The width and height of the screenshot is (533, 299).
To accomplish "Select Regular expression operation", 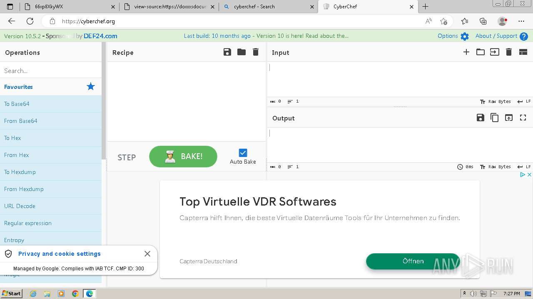I will (x=51, y=223).
